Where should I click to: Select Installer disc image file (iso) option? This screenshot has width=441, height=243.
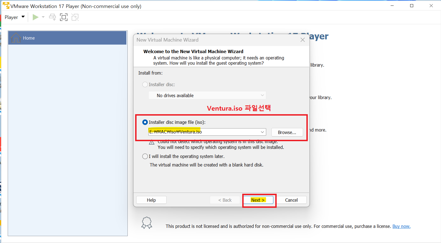pos(145,122)
